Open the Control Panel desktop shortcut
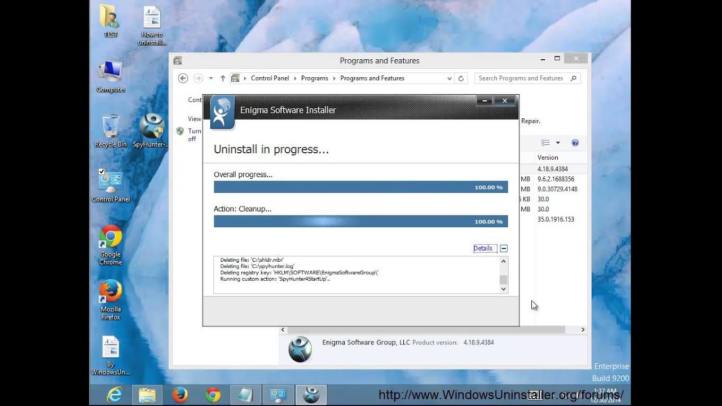The image size is (722, 406). click(111, 186)
